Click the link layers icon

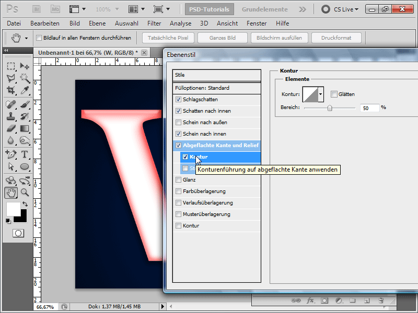pyautogui.click(x=296, y=300)
